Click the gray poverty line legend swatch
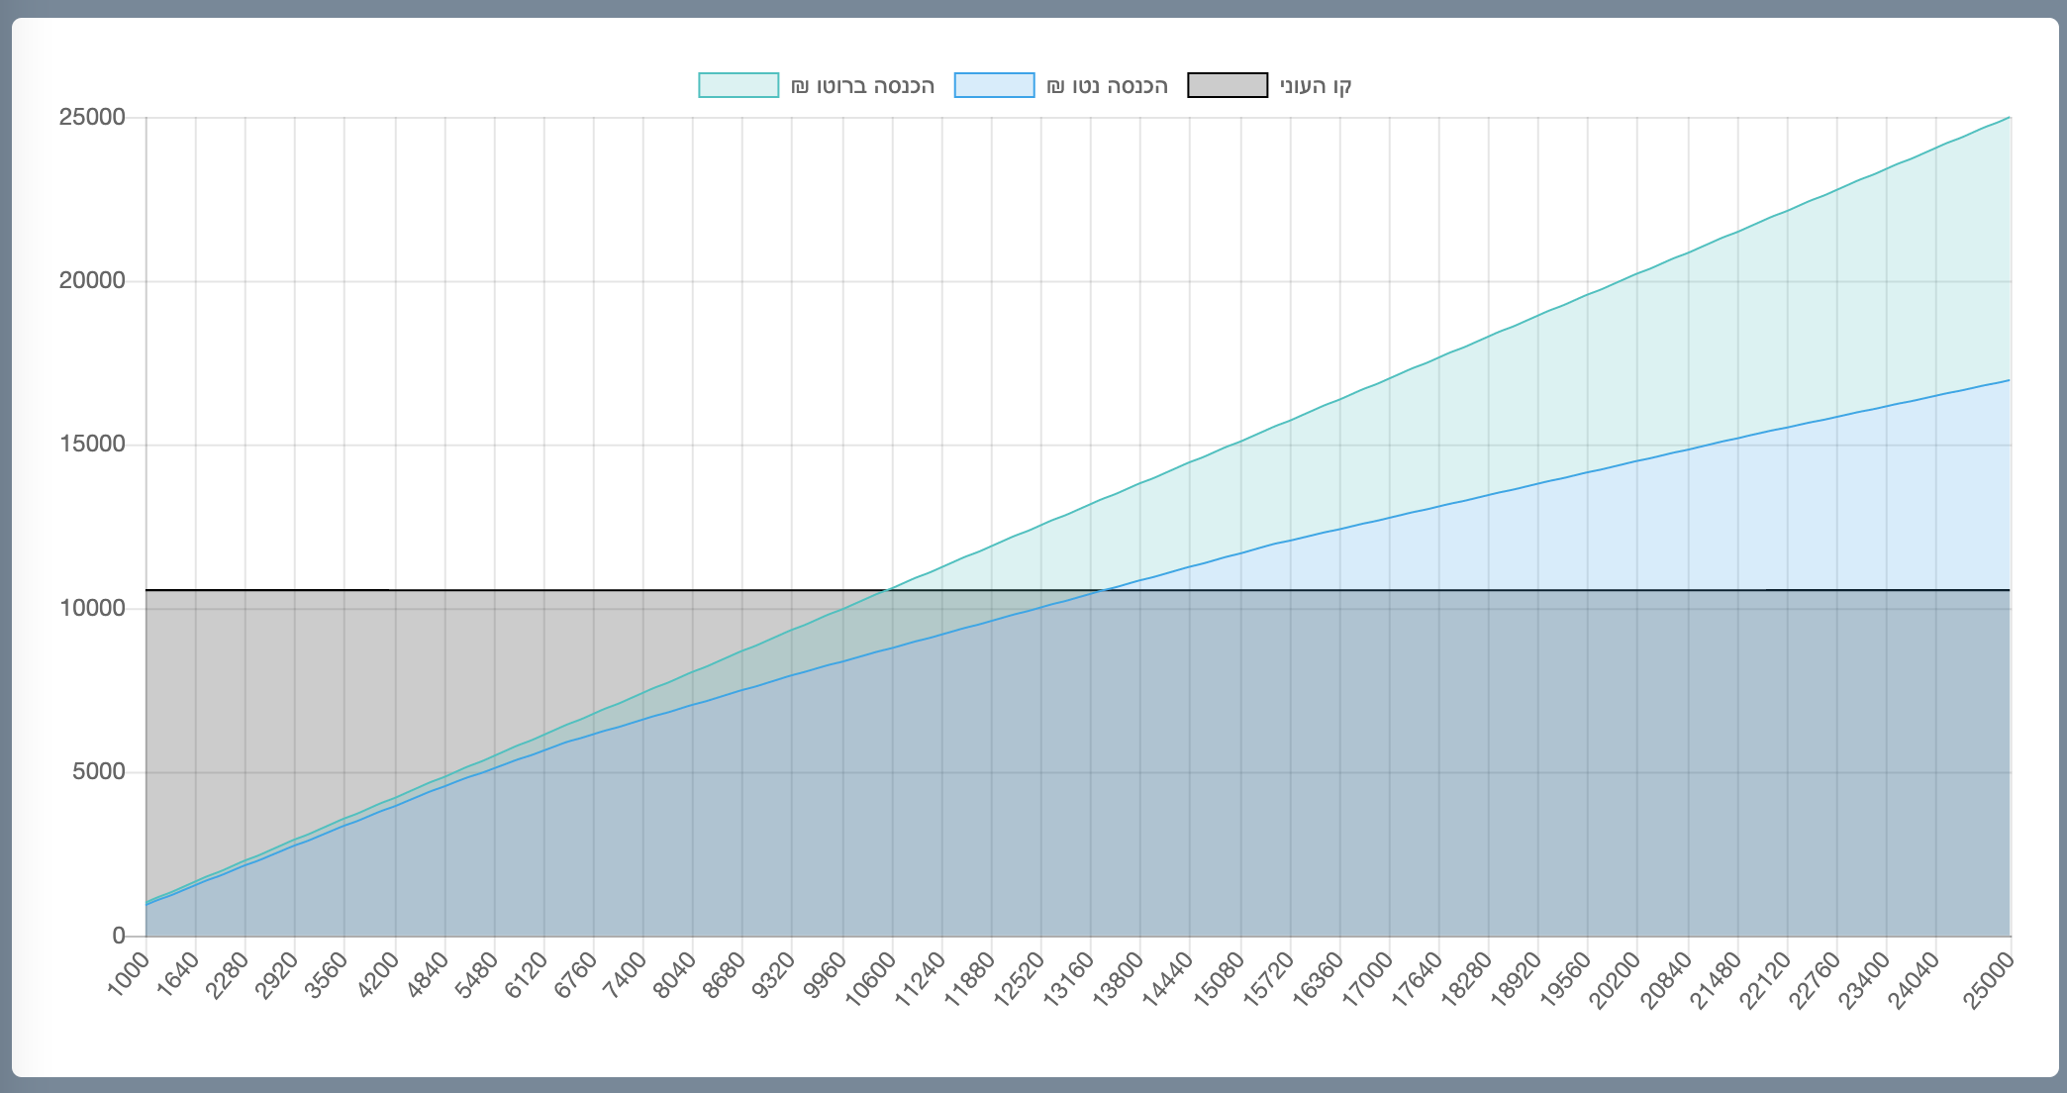Screen dimensions: 2067x1093 1228,85
